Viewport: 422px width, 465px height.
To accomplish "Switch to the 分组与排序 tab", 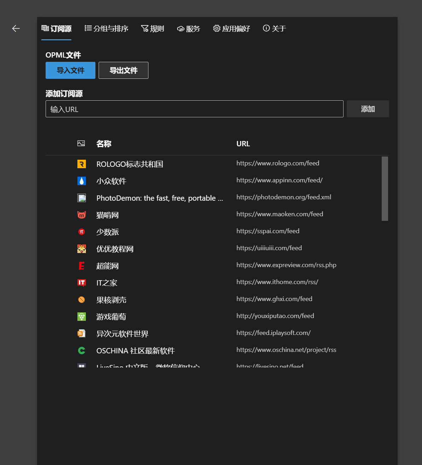I will pyautogui.click(x=106, y=29).
